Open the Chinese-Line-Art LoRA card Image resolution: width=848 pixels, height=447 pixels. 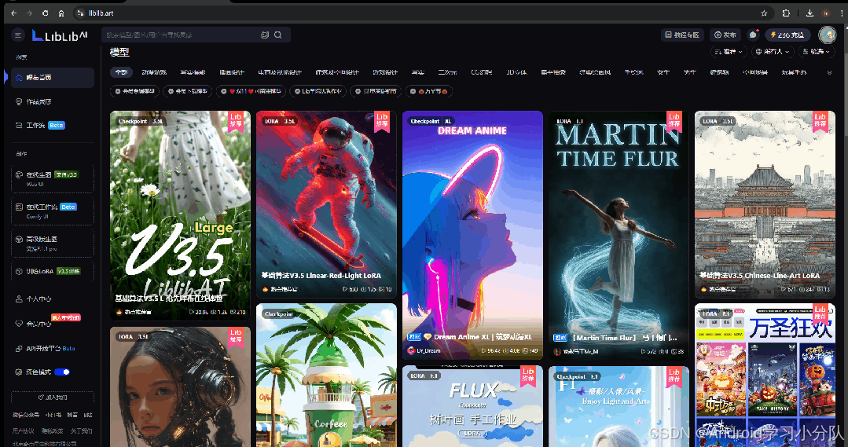(x=765, y=203)
